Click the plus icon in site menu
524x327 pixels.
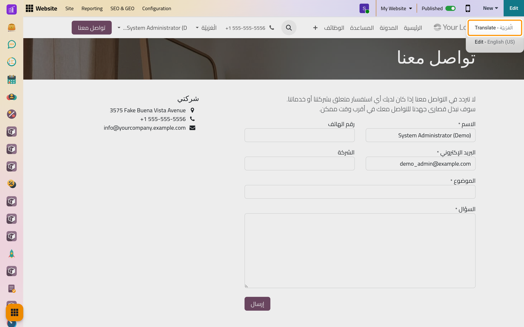pyautogui.click(x=315, y=28)
